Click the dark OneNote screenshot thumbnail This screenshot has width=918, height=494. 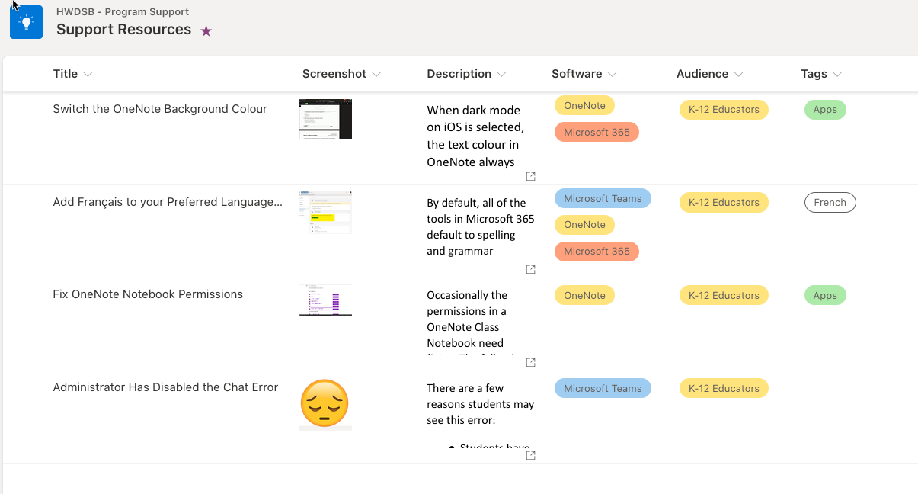(325, 119)
